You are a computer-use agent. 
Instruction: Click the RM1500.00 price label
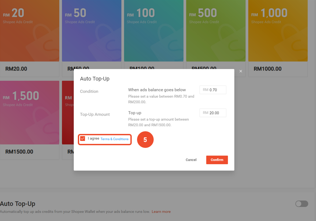pos(19,152)
